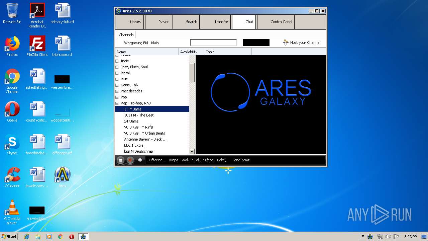
Task: Click the red record button in player bar
Action: 130,160
